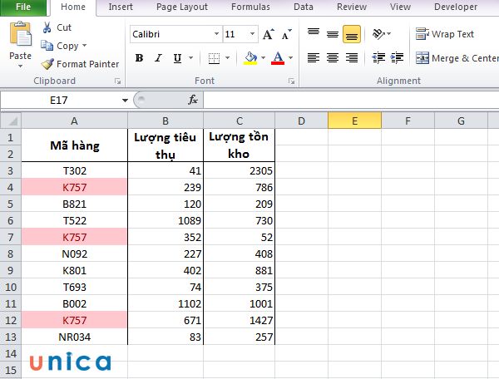Select the Lượng tồn kho header
The height and width of the screenshot is (379, 499).
[x=239, y=145]
